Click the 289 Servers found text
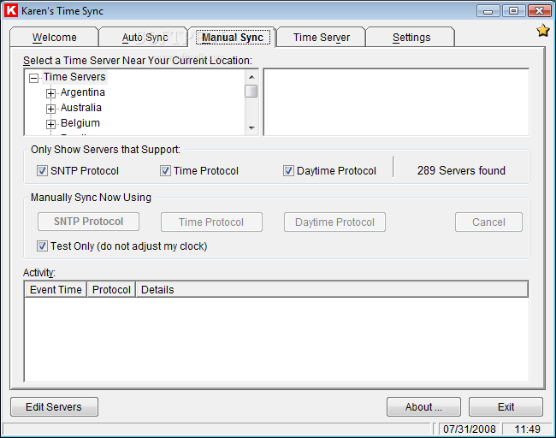The image size is (556, 438). [461, 170]
